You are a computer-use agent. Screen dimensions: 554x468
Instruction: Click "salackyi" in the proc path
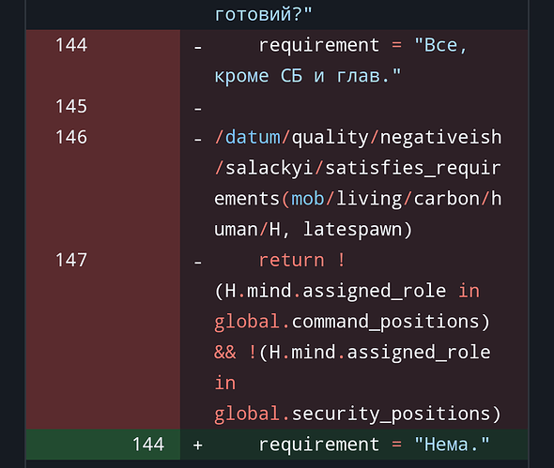point(269,168)
